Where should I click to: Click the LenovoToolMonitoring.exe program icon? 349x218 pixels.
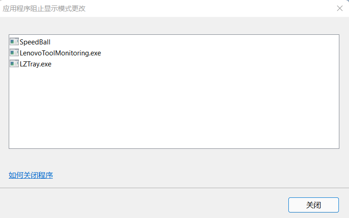point(14,53)
